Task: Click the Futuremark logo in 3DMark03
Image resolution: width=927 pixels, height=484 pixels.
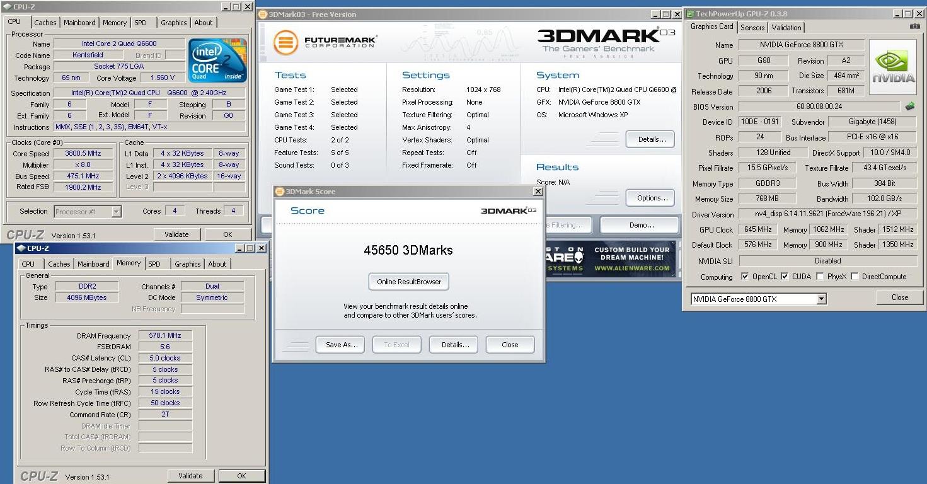Action: click(325, 43)
